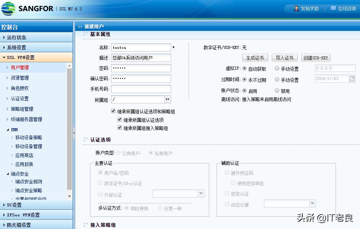The height and width of the screenshot is (229, 360).
Task: Collapse the sidebar with the splitter arrow
Action: click(74, 133)
